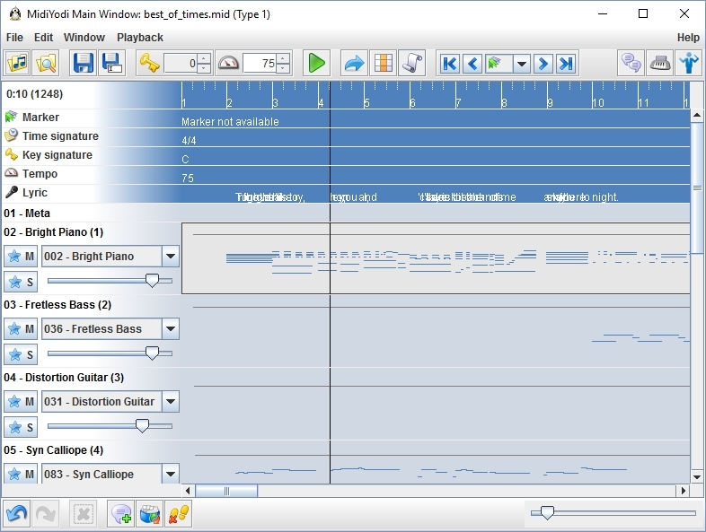The image size is (706, 532).
Task: Click the horizontal scrollbar thumb
Action: pyautogui.click(x=226, y=491)
